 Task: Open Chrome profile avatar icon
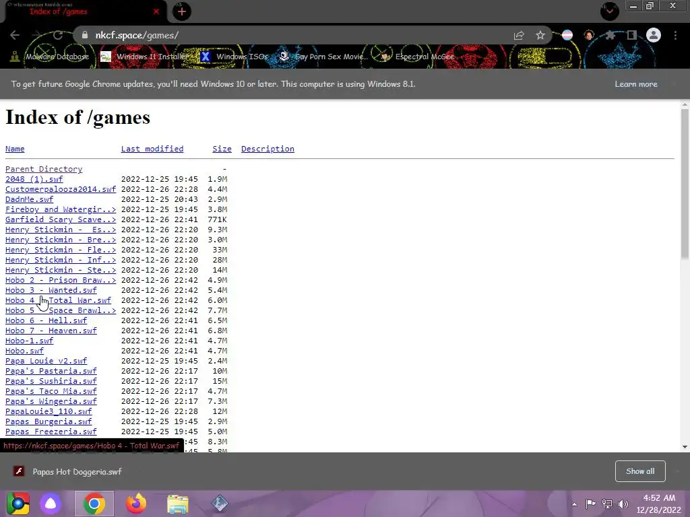(x=654, y=35)
